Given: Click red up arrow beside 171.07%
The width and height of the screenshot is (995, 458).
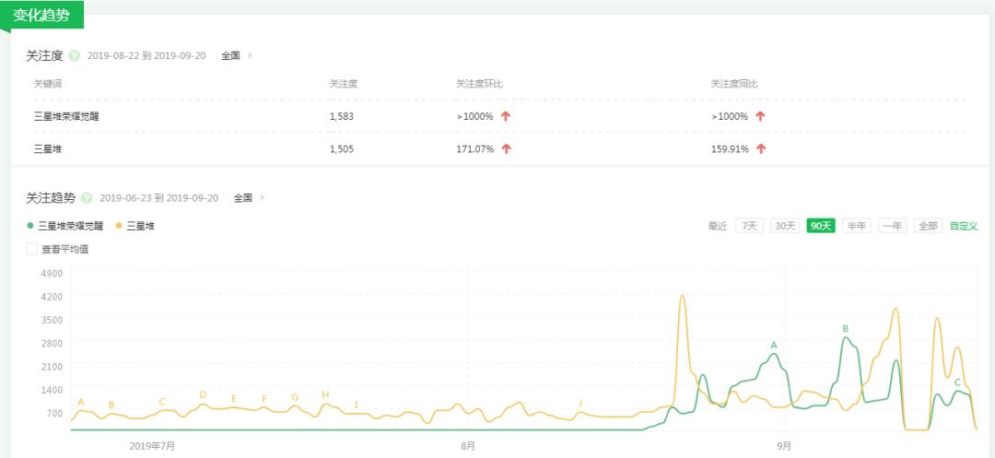Looking at the screenshot, I should 507,149.
